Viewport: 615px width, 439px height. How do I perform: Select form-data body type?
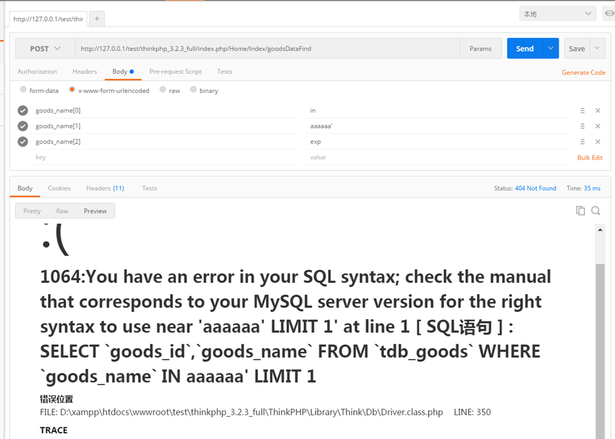click(23, 90)
